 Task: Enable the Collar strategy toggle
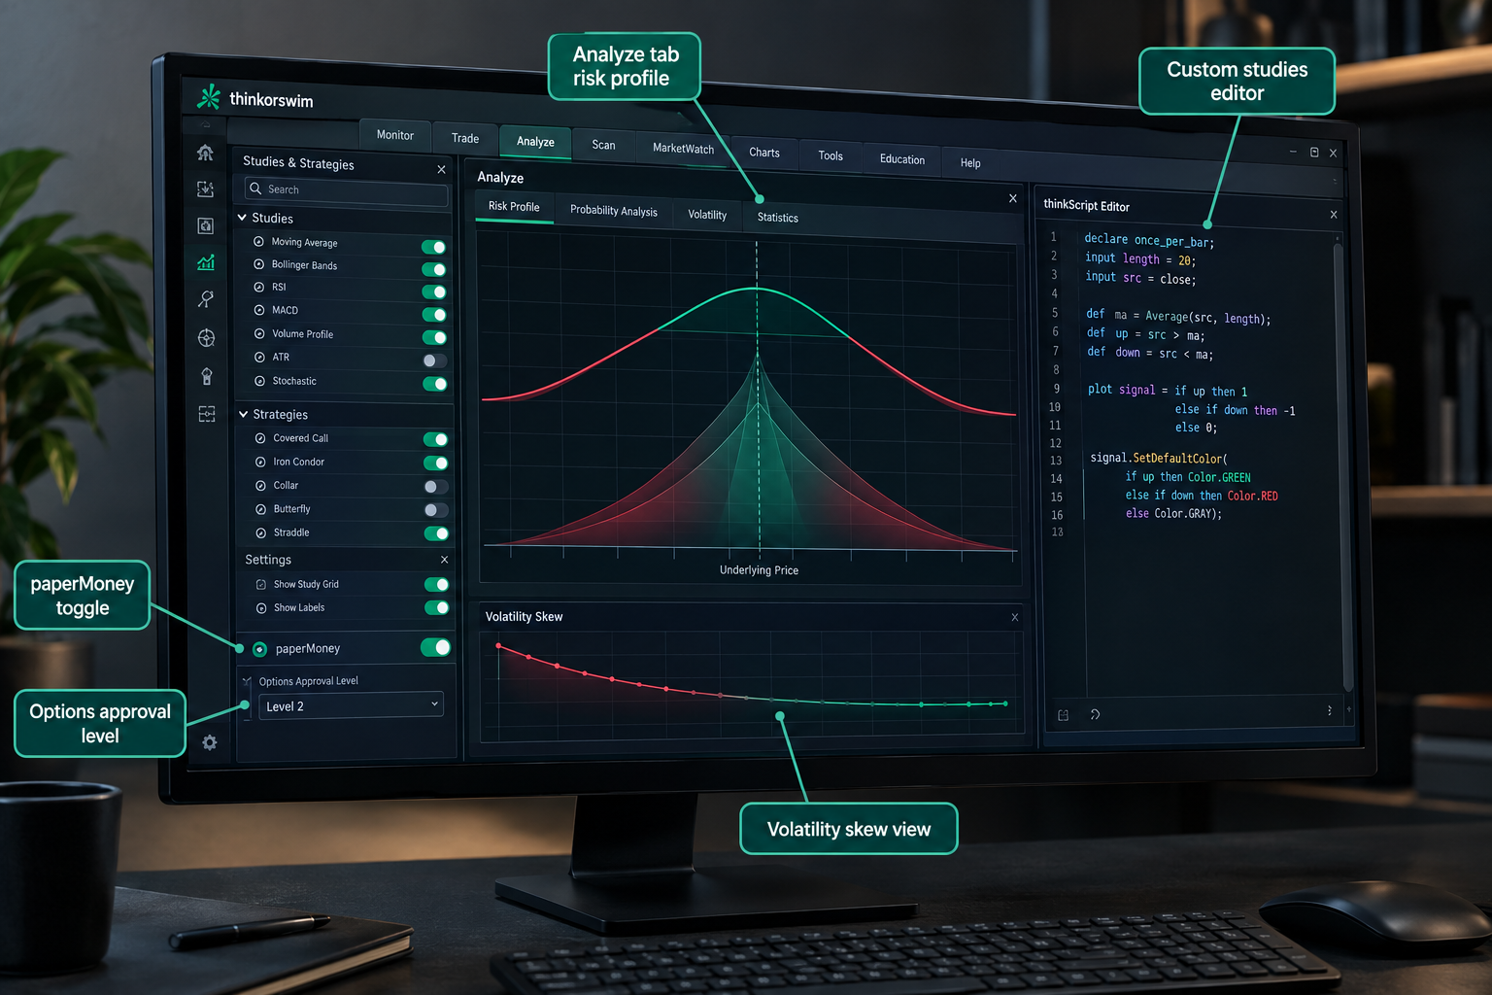[436, 487]
